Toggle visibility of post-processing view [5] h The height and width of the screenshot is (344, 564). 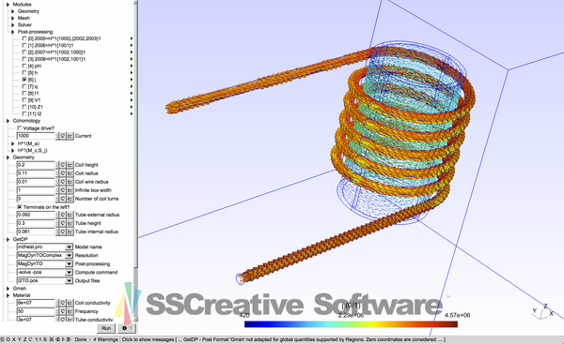point(24,73)
